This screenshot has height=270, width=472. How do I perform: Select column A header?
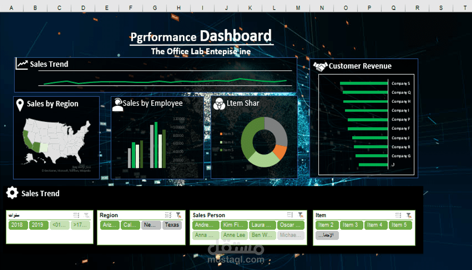point(11,8)
